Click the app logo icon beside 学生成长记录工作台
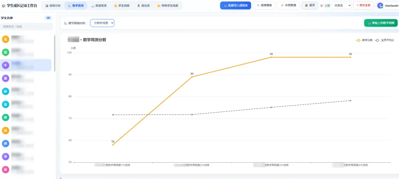The height and width of the screenshot is (179, 399). (3, 6)
